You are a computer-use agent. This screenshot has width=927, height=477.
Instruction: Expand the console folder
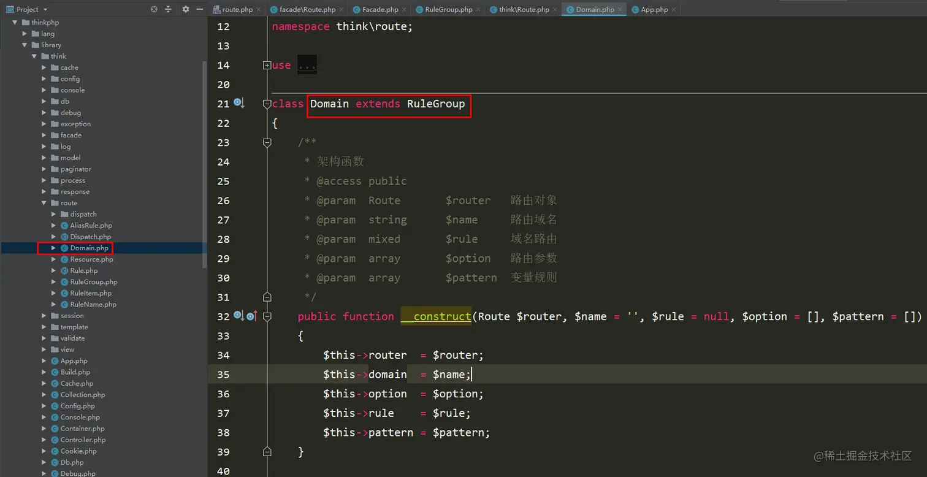tap(44, 90)
